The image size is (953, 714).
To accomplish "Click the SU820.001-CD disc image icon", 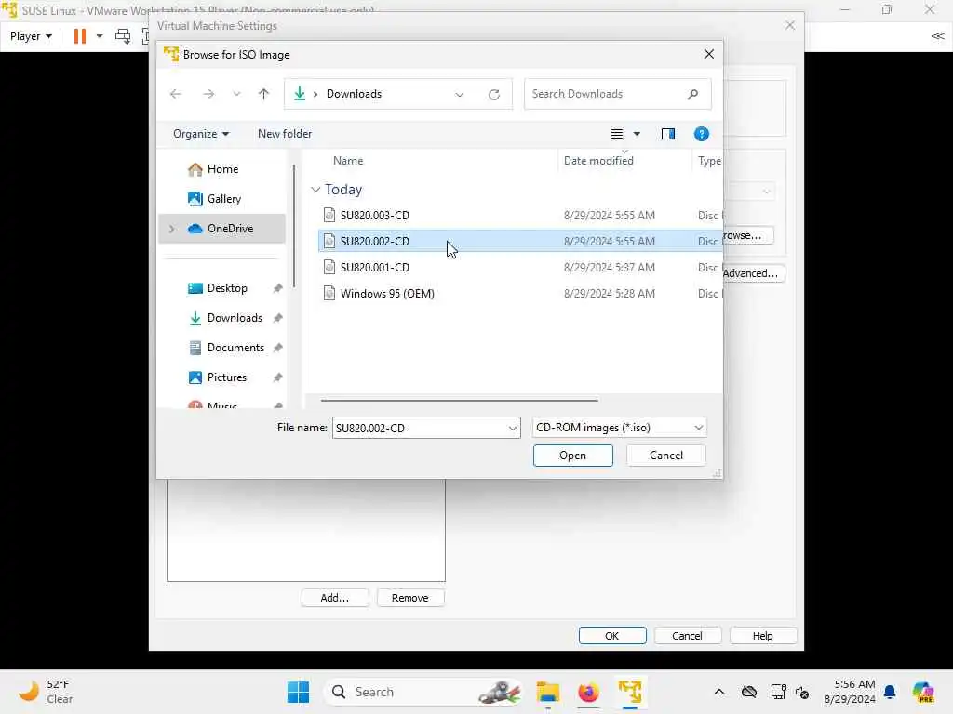I will (329, 268).
